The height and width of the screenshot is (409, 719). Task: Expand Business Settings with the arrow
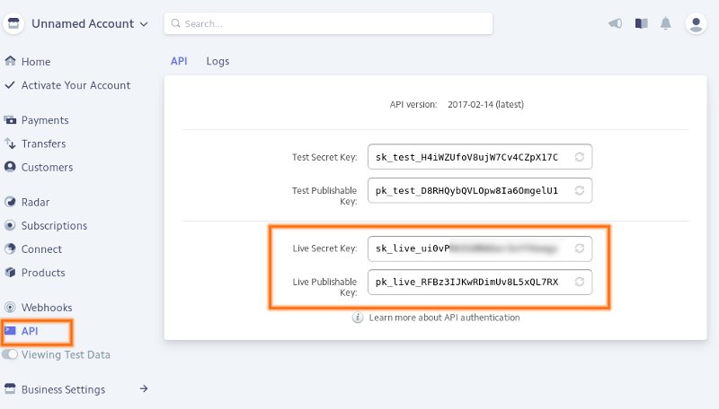(x=143, y=389)
